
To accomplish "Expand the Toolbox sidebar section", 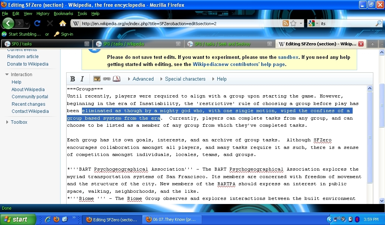I will [17, 122].
